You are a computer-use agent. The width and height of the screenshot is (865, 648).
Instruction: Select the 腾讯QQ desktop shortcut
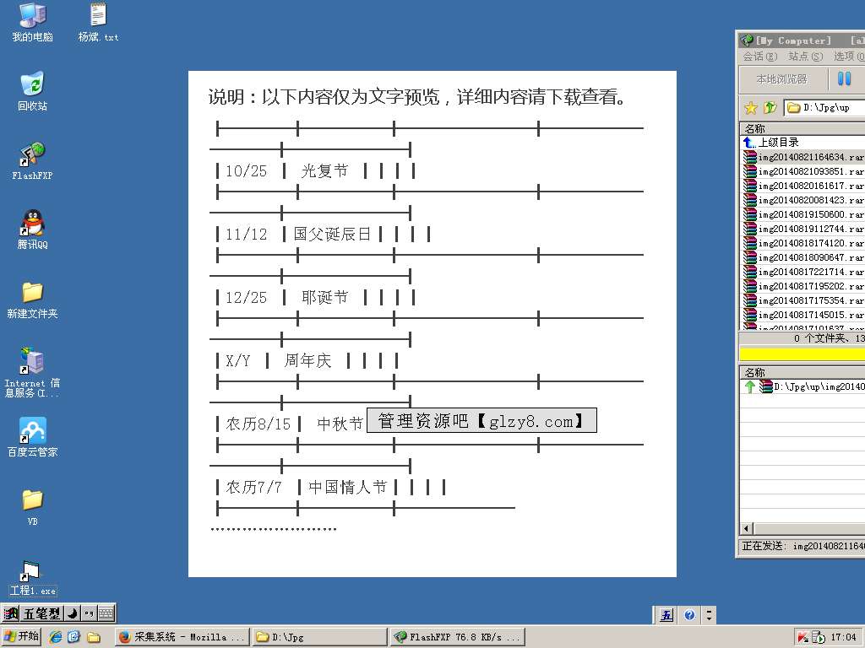click(x=32, y=229)
